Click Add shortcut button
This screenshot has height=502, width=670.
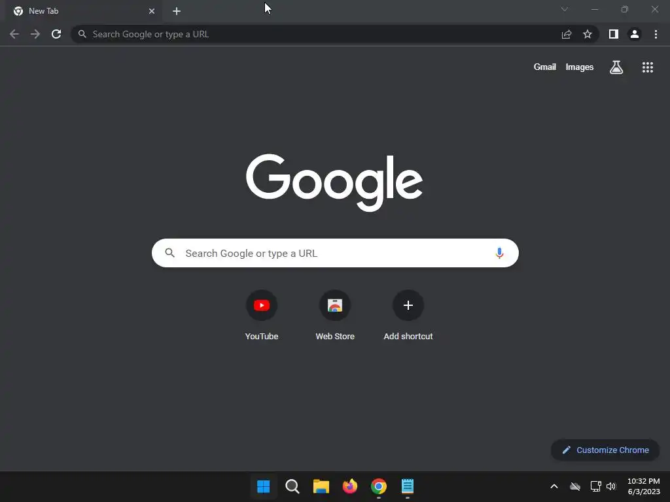click(x=408, y=315)
